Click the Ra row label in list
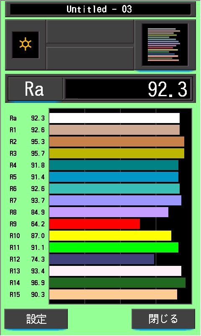The height and width of the screenshot is (336, 201). click(x=13, y=118)
